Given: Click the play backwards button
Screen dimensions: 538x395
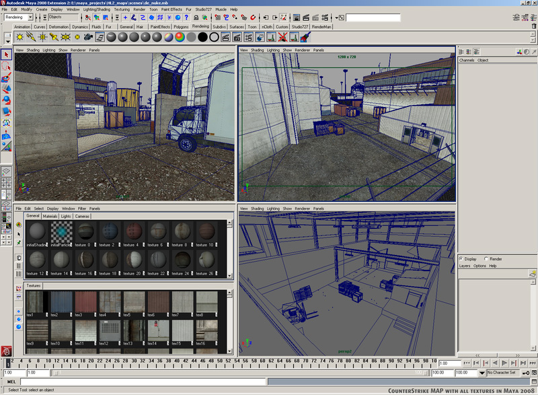Looking at the screenshot, I should point(495,363).
